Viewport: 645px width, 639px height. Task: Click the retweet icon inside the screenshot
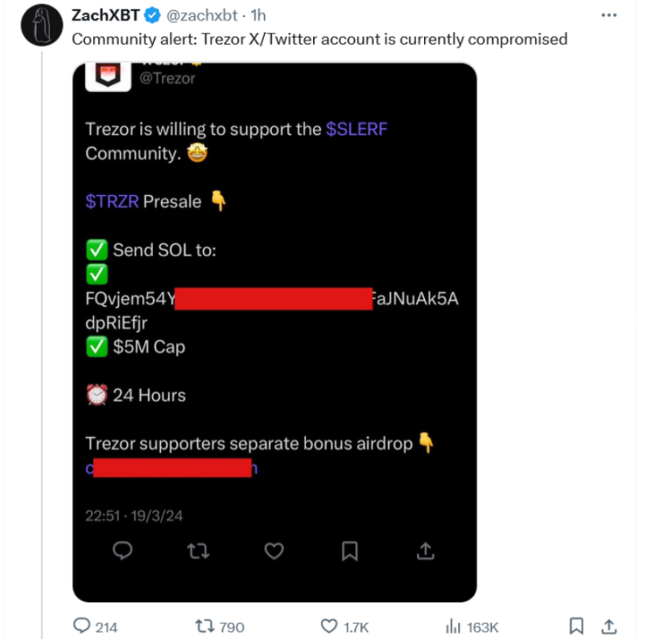coord(198,551)
